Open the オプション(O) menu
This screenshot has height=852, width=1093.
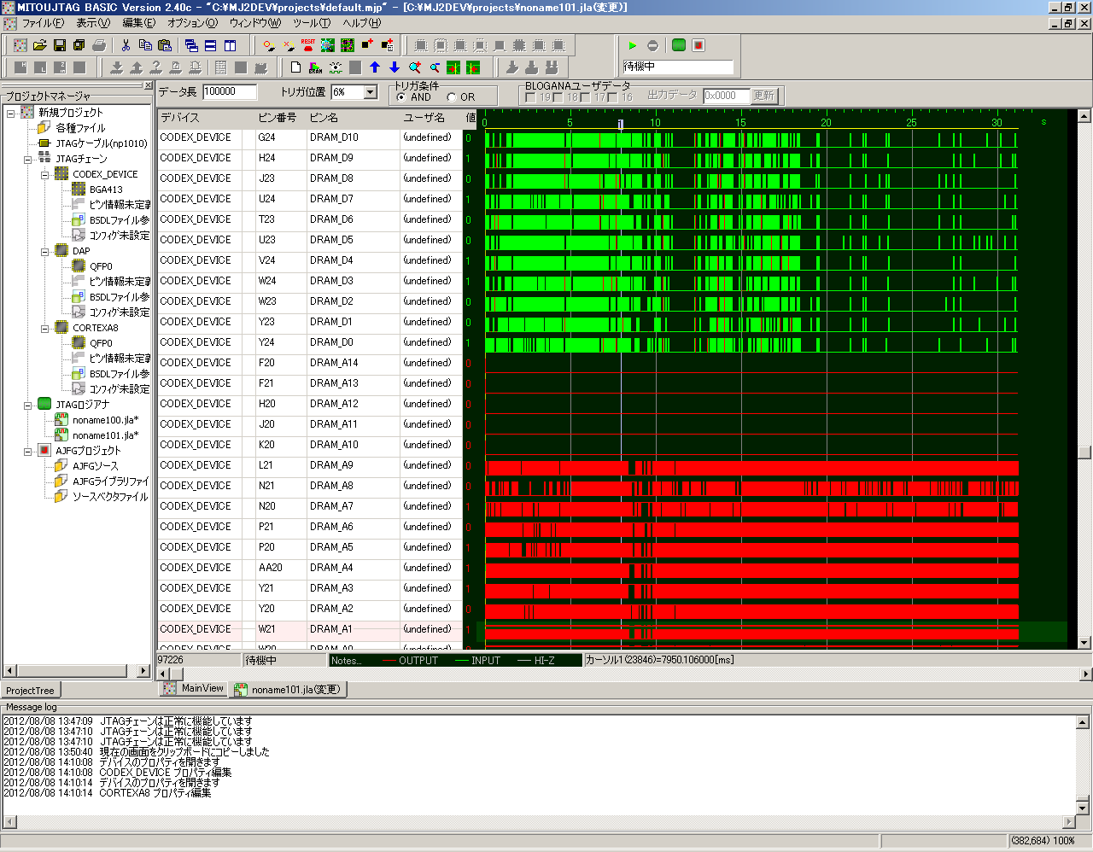point(192,23)
